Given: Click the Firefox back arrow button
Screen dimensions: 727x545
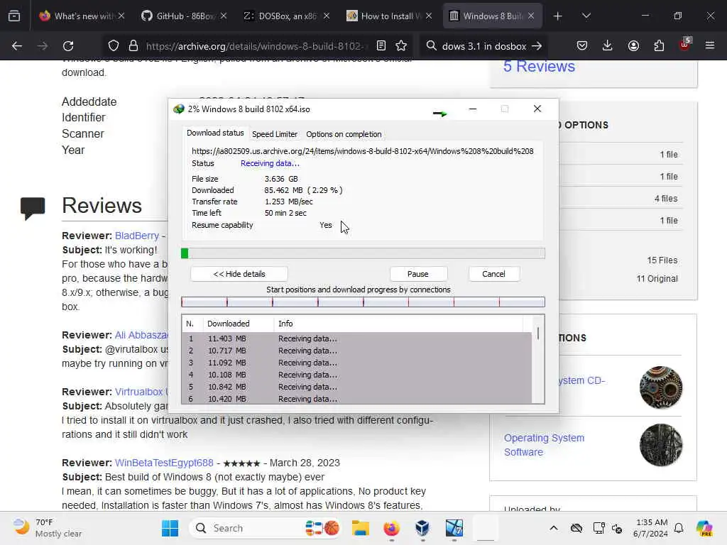Looking at the screenshot, I should [17, 46].
